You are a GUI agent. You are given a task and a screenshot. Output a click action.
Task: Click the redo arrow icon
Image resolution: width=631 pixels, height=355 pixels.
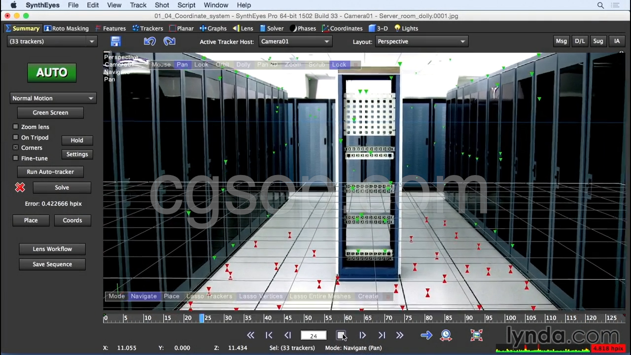click(x=169, y=41)
